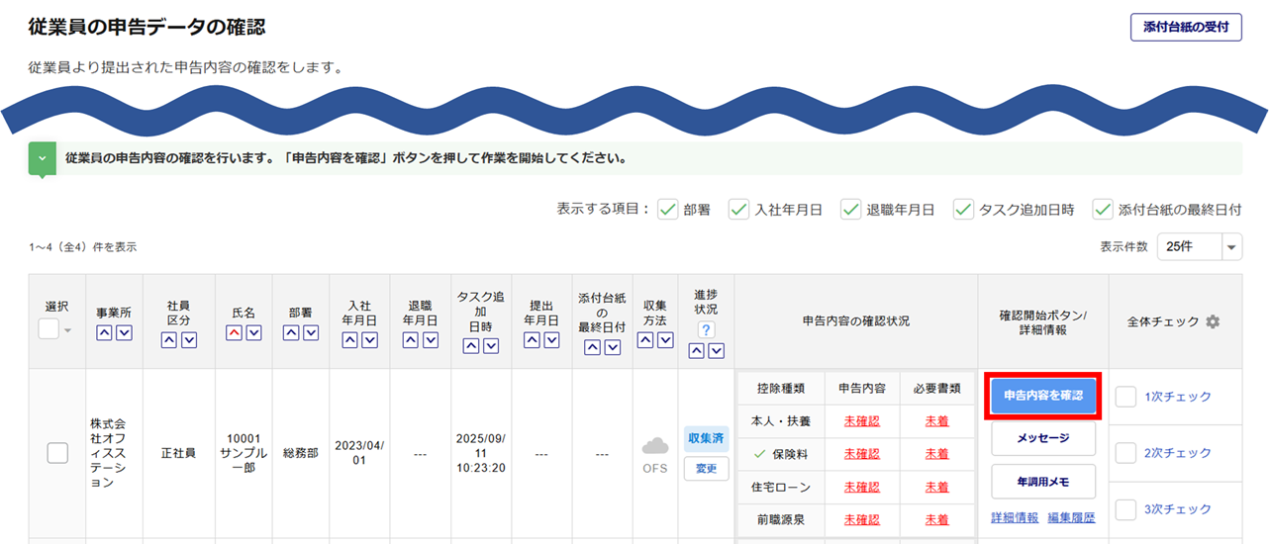Click the 申告内容を確認 button
The image size is (1269, 544).
[1043, 396]
